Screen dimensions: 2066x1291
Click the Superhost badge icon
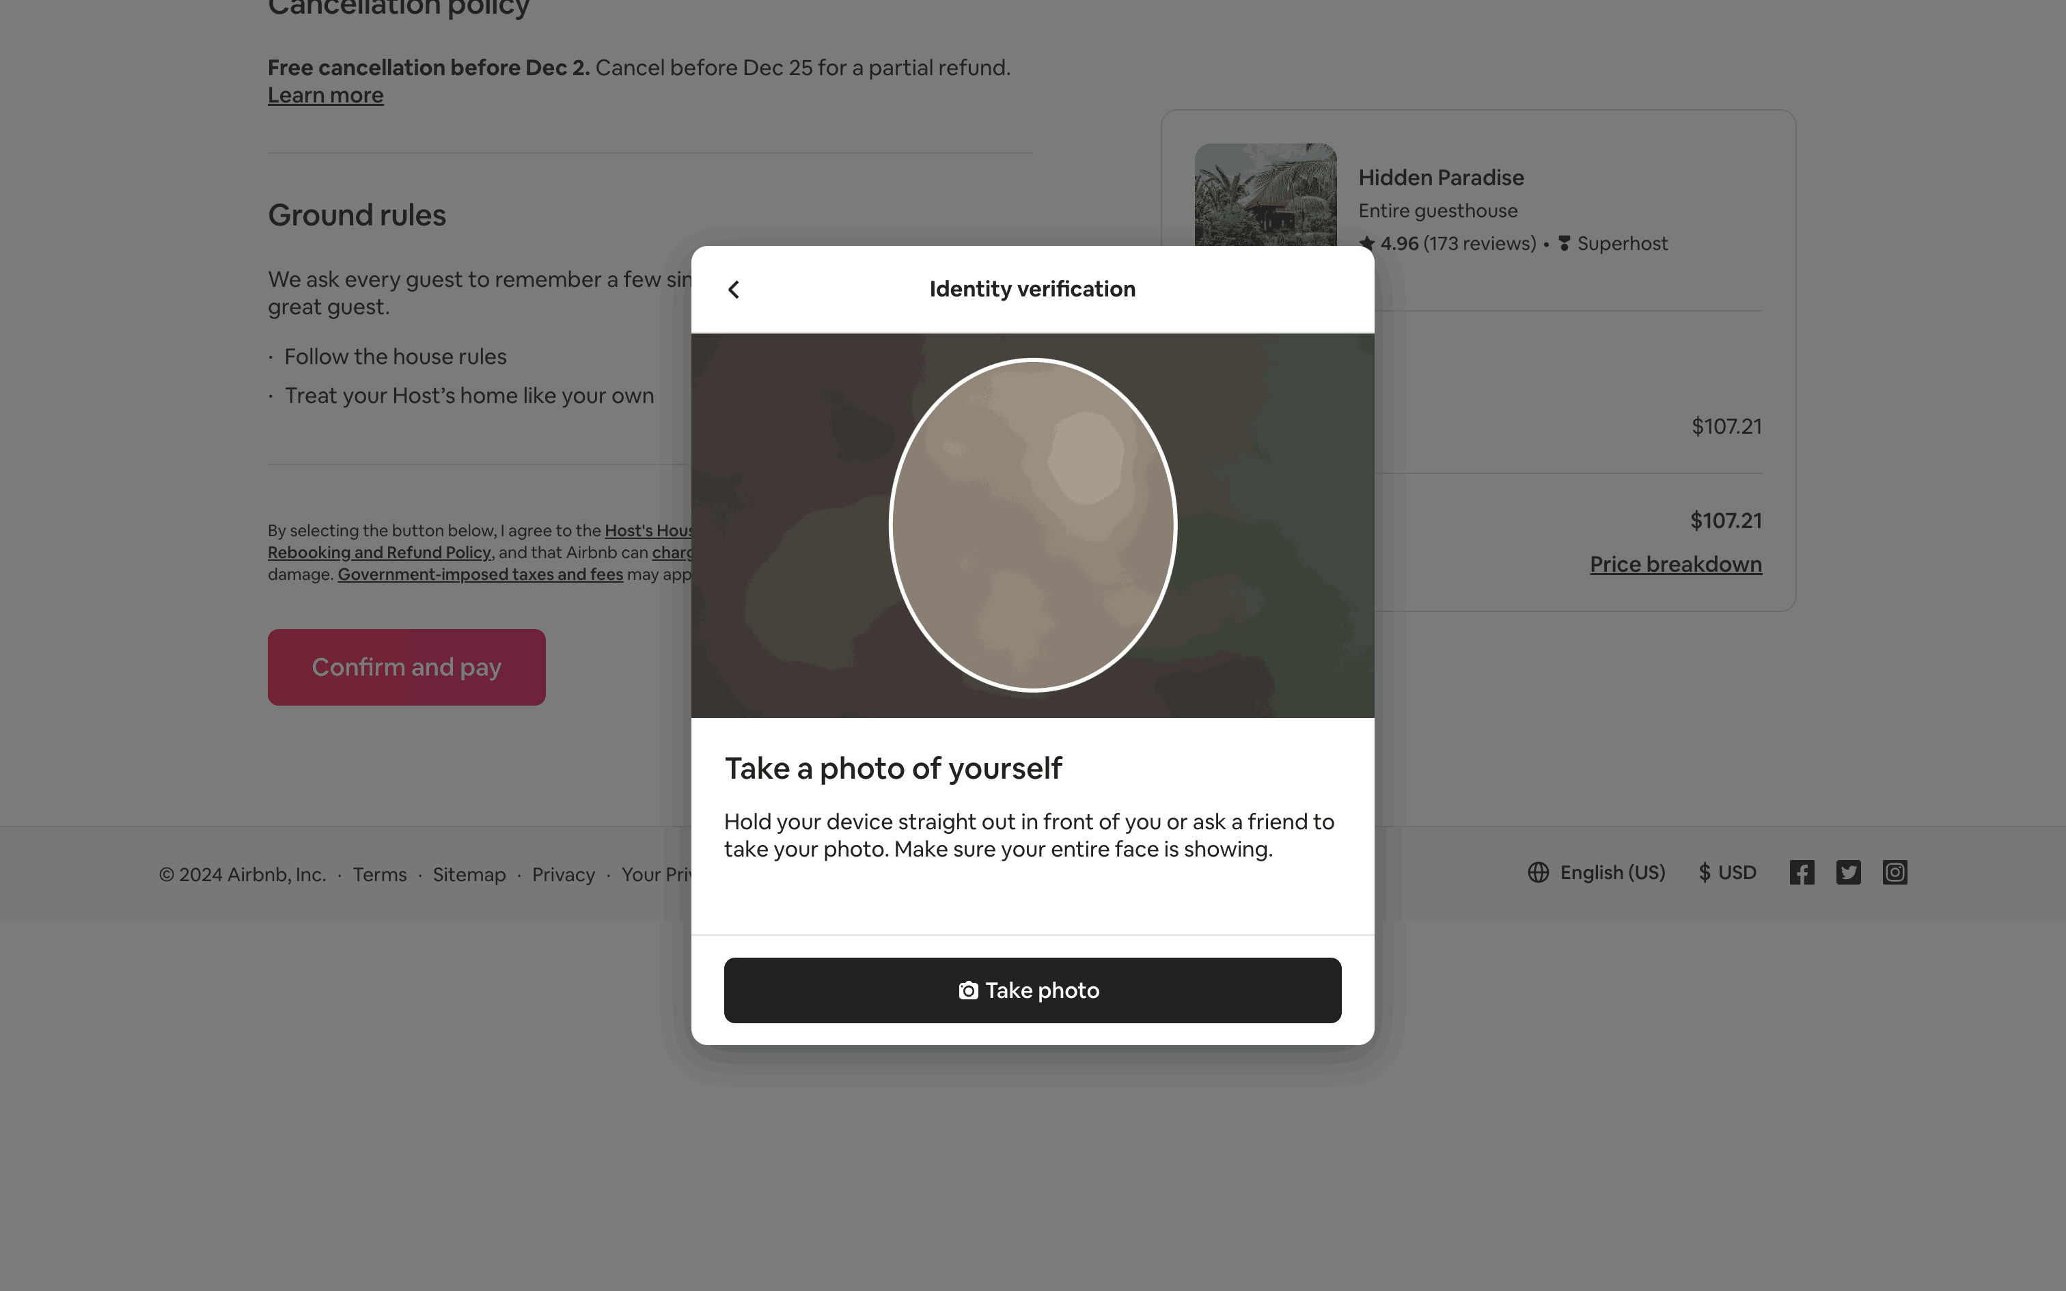[1564, 245]
